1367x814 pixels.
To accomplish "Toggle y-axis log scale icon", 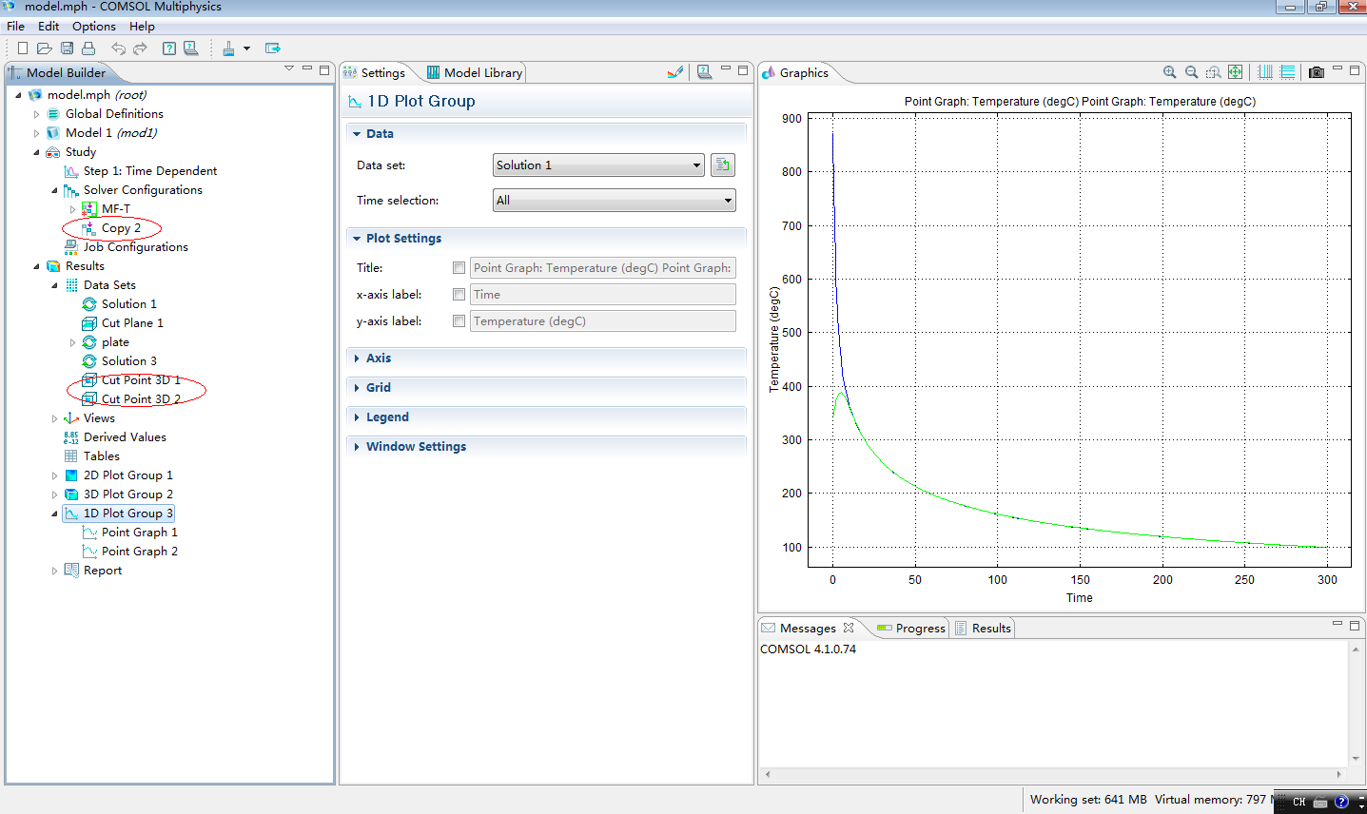I will point(1287,72).
